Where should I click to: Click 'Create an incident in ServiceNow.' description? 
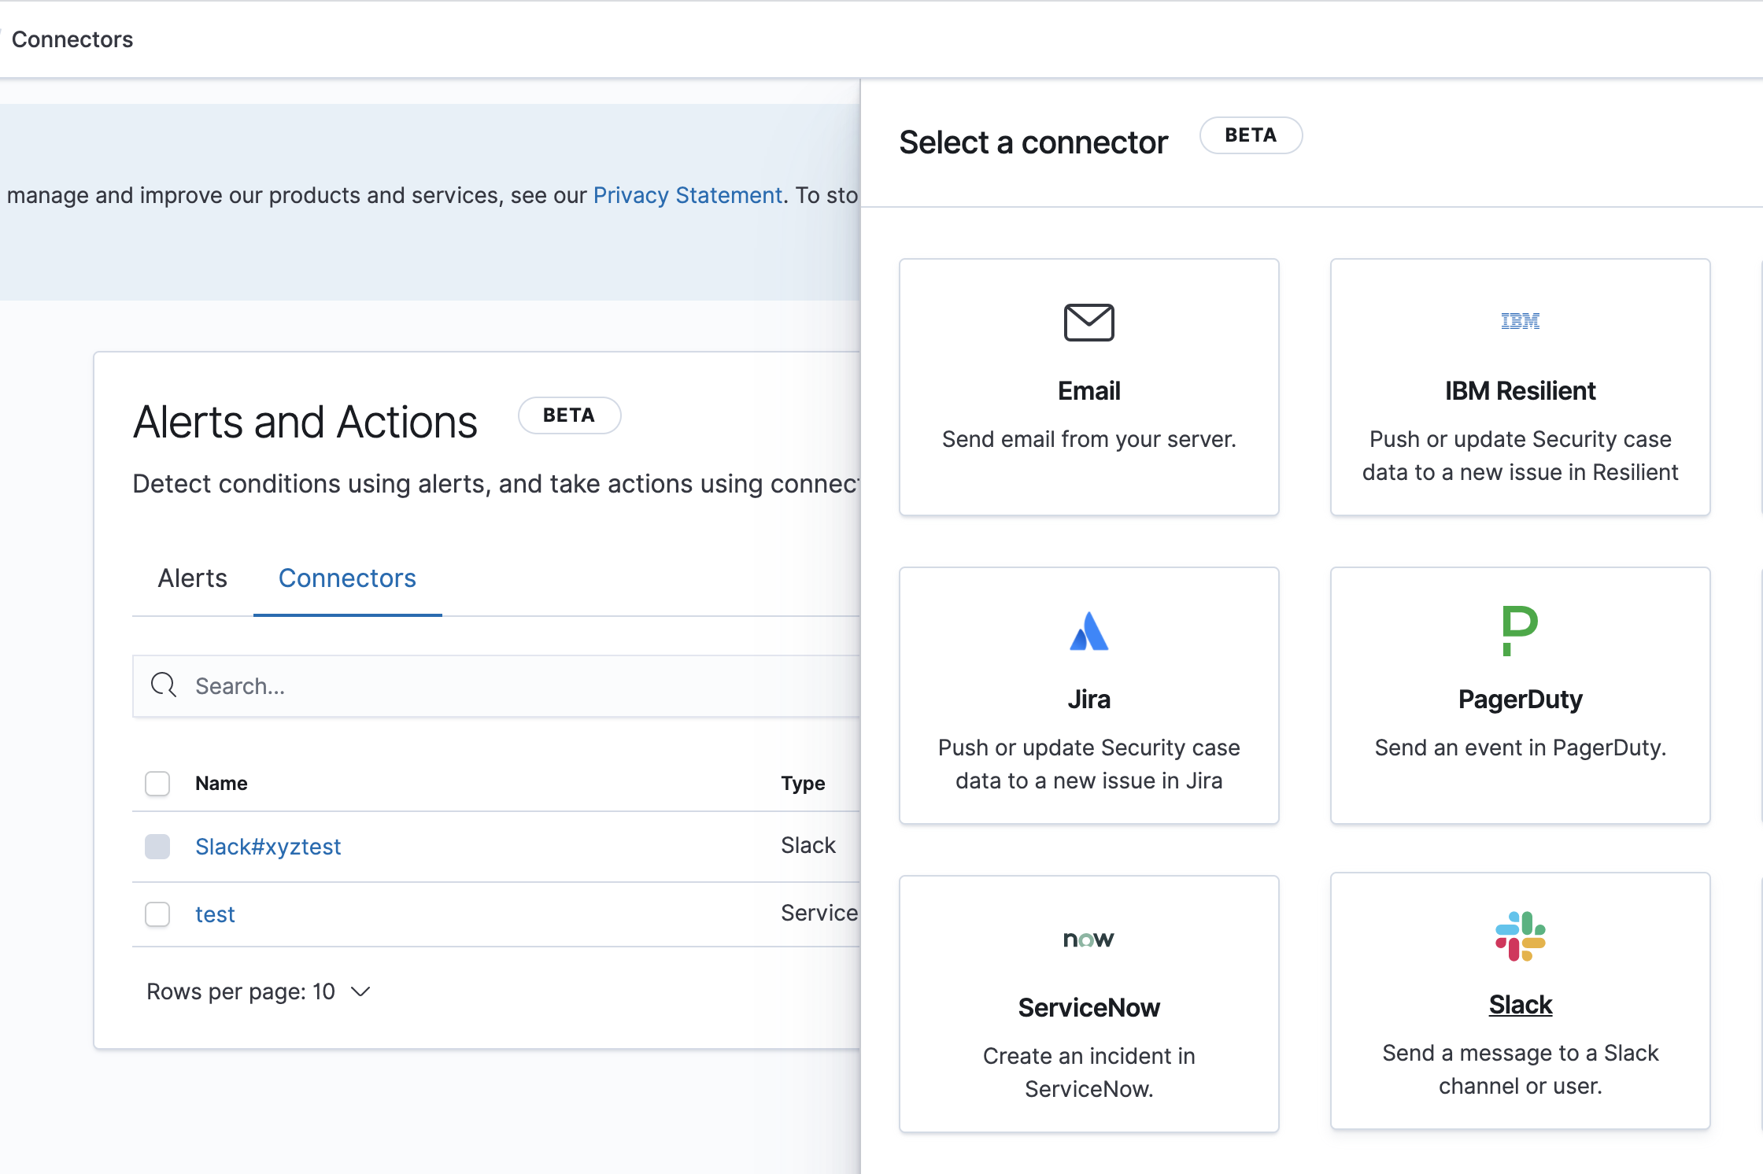(1088, 1072)
